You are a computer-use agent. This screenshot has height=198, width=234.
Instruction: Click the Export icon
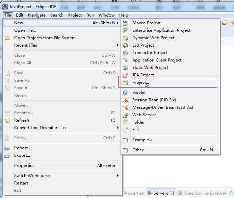pos(7,155)
